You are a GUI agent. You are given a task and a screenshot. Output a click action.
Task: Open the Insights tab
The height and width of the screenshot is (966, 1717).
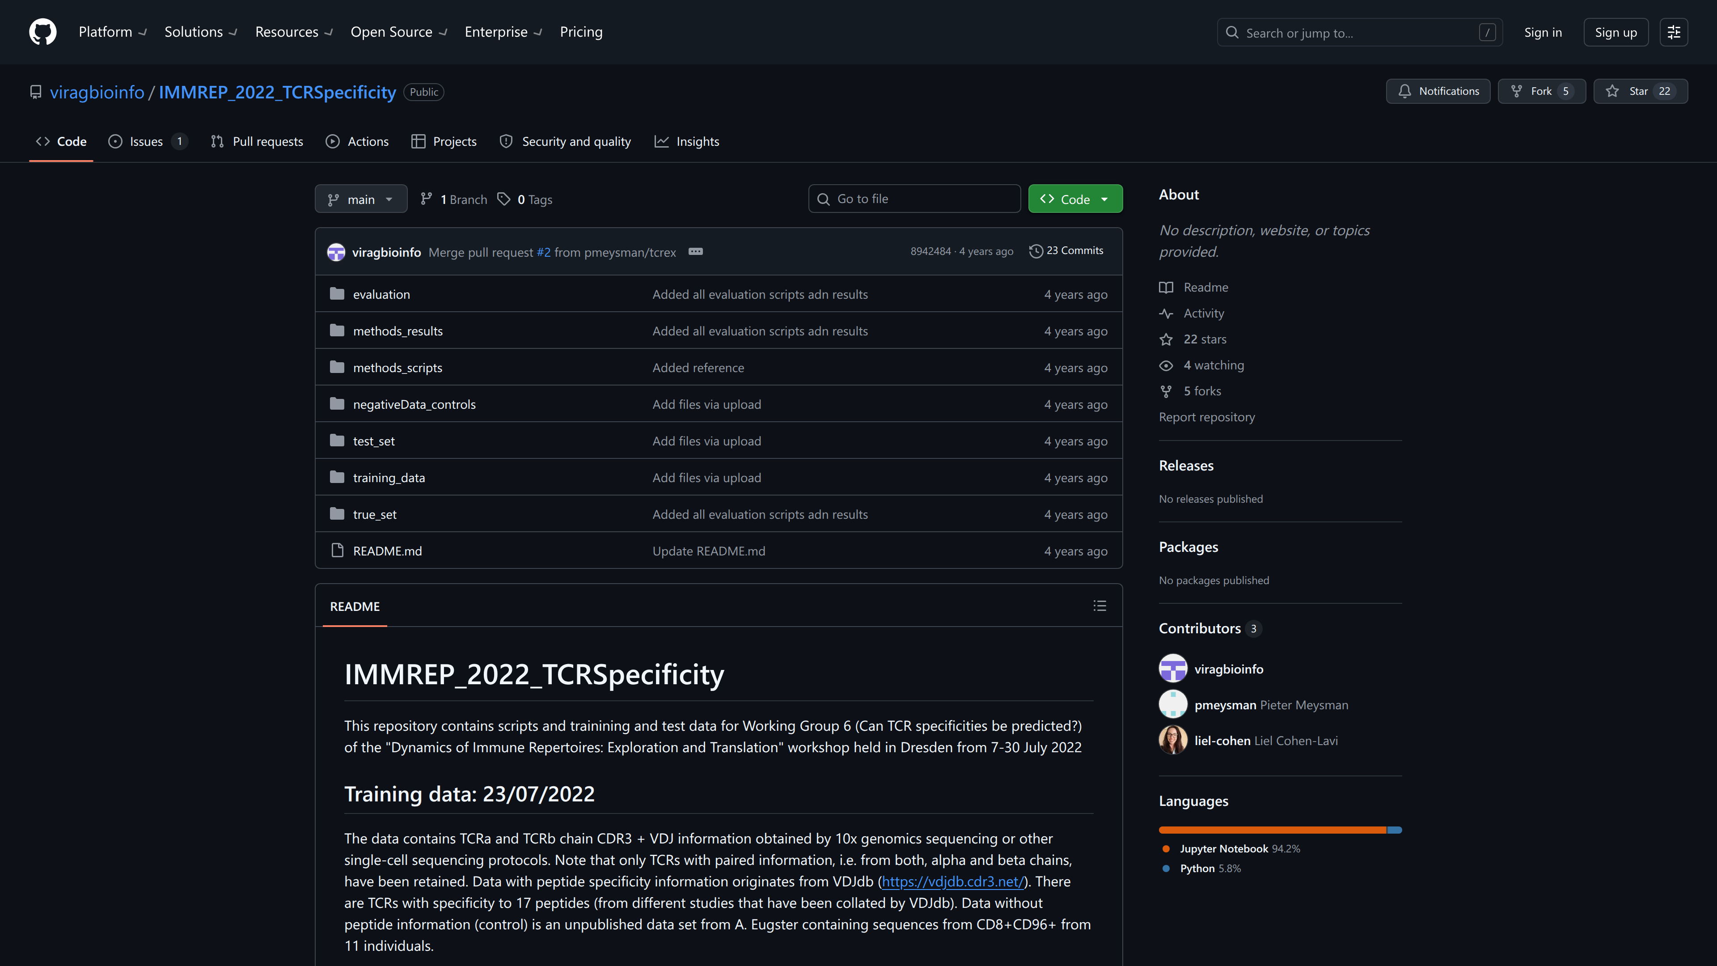click(686, 141)
